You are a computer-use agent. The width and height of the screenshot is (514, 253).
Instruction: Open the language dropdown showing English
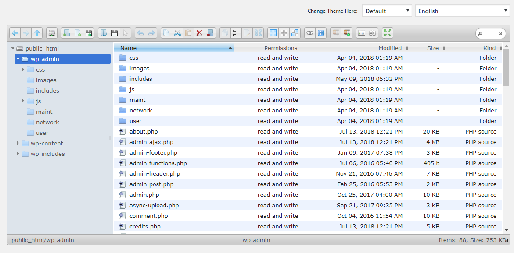click(x=463, y=11)
